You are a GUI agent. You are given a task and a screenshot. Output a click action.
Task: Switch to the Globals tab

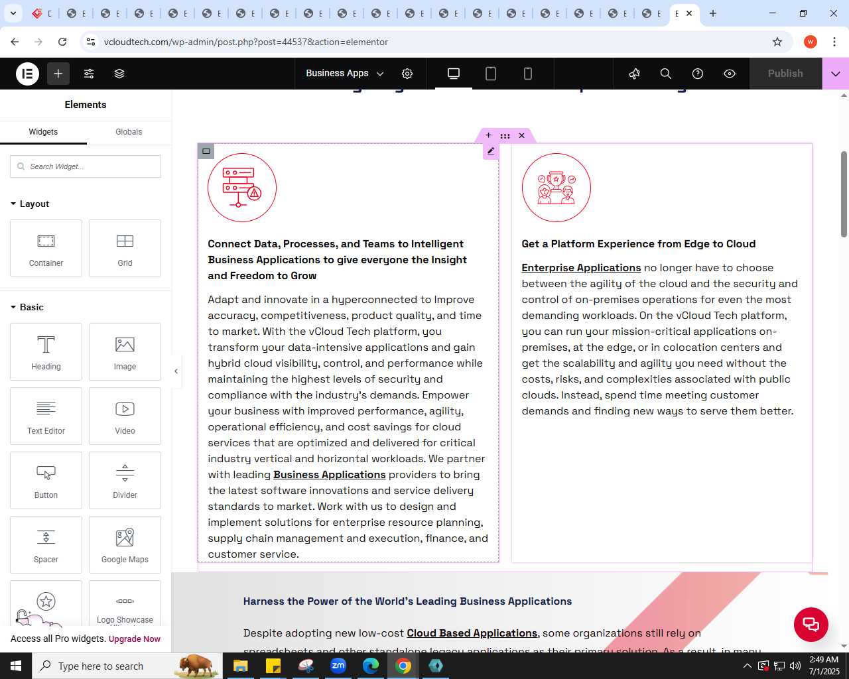(129, 132)
